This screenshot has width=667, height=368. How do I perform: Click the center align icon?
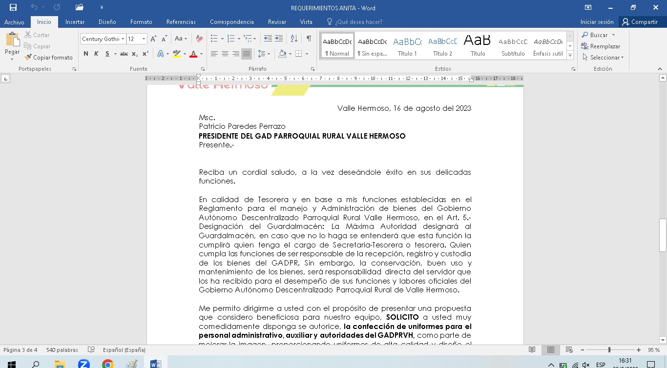(225, 54)
